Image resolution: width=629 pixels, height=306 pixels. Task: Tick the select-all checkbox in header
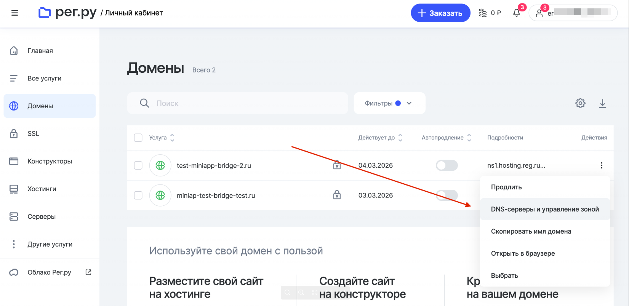pos(138,138)
